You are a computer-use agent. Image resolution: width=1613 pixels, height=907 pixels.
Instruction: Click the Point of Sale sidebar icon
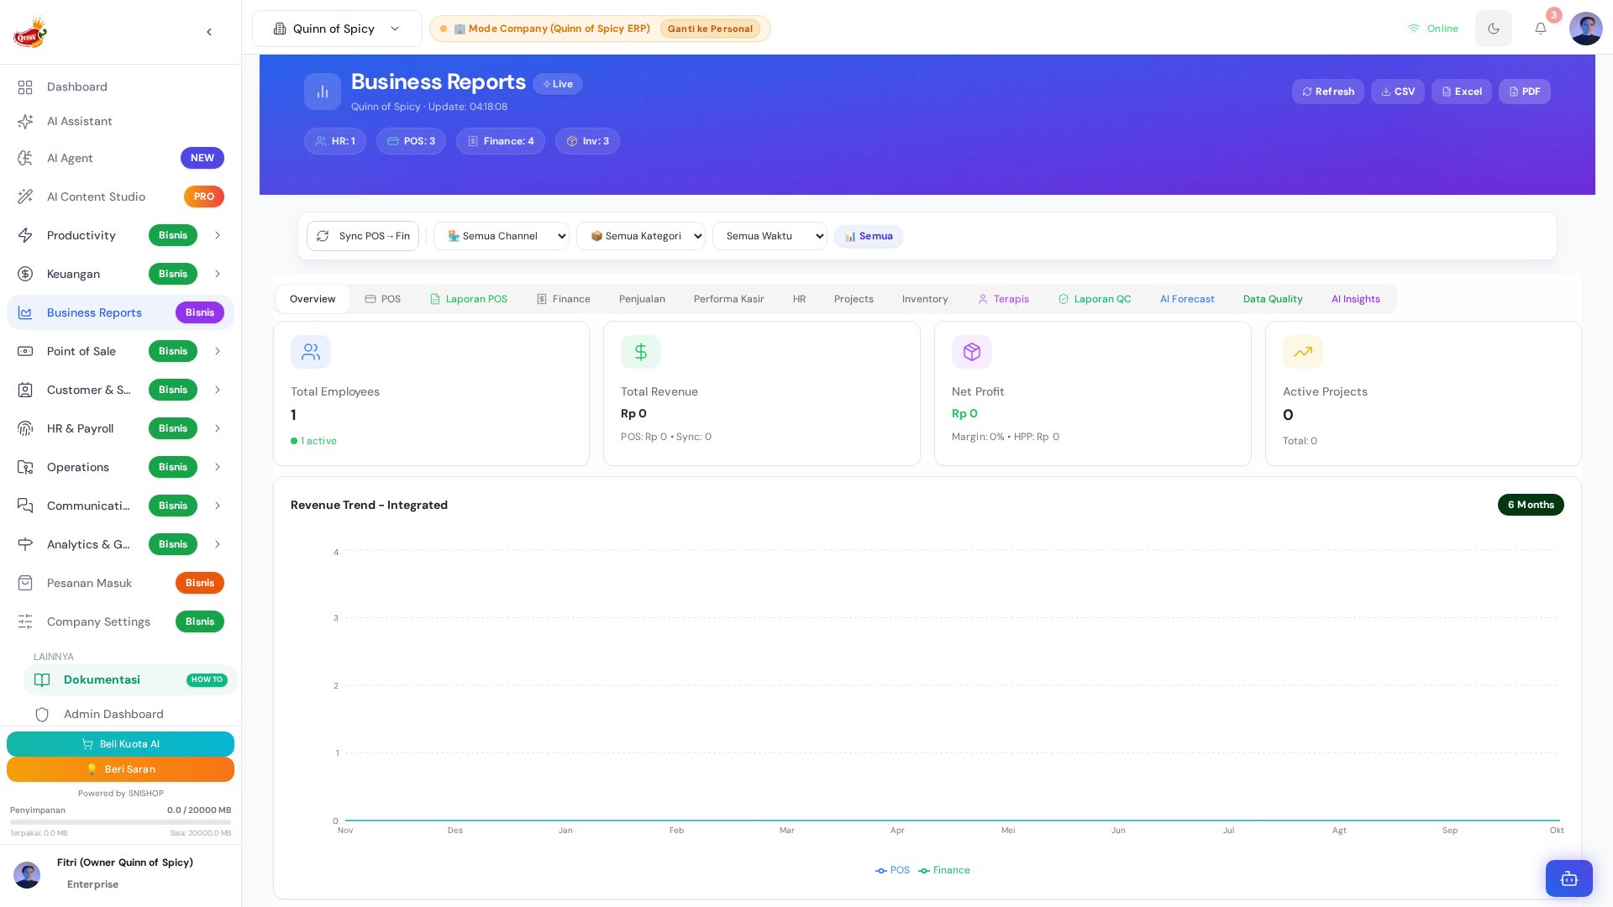click(25, 351)
